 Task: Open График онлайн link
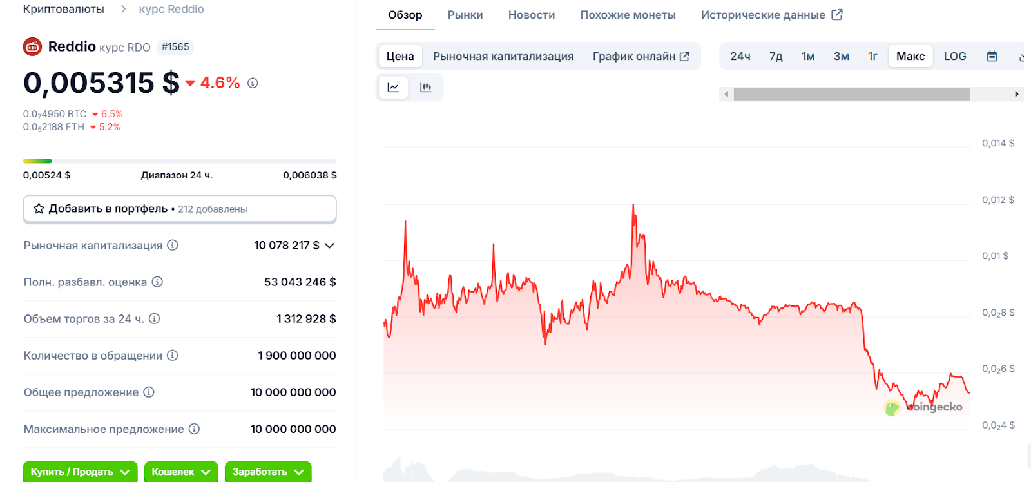[641, 57]
